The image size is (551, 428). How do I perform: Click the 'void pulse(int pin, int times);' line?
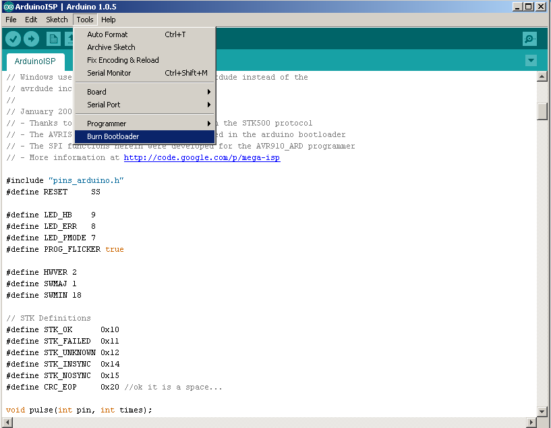tap(79, 410)
